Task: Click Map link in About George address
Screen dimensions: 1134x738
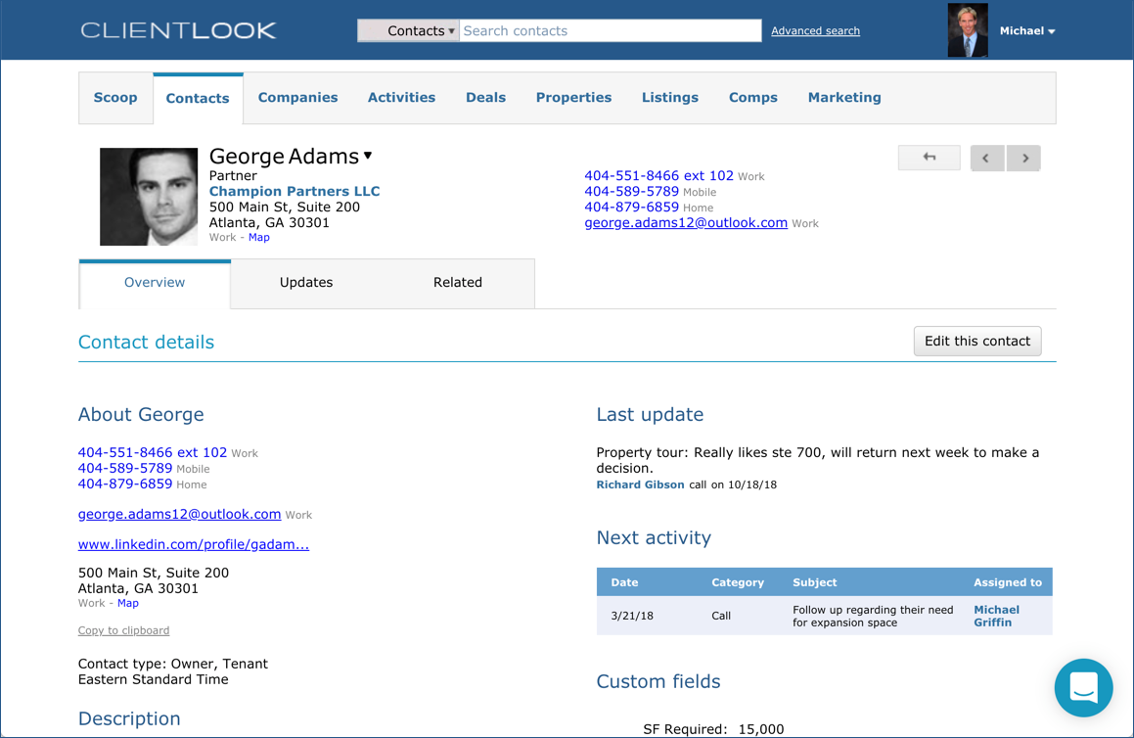Action: pos(128,603)
